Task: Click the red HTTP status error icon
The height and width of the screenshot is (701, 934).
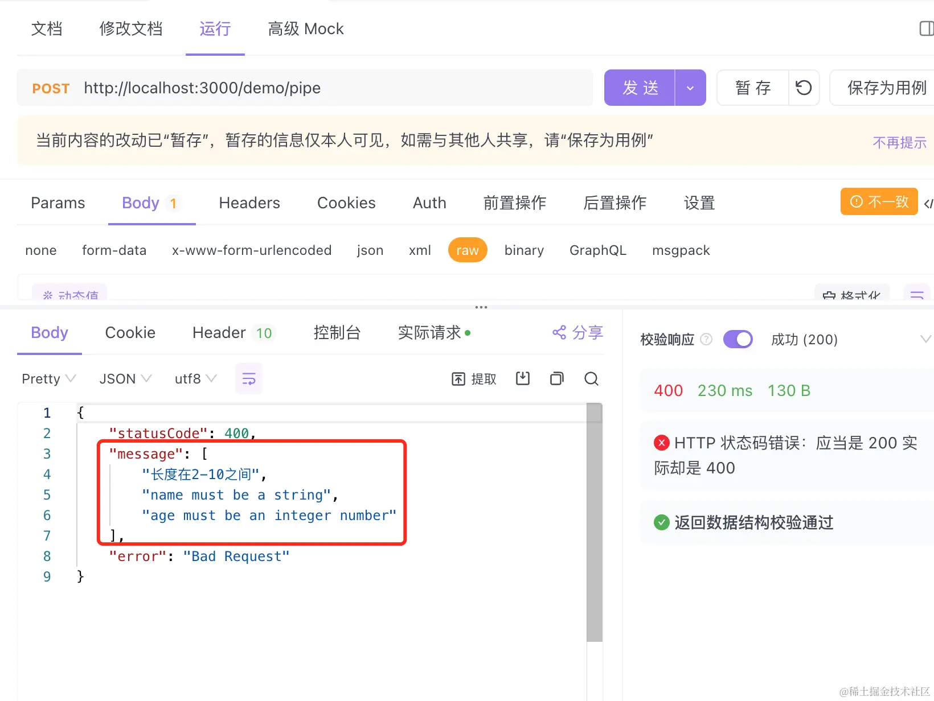Action: [662, 443]
